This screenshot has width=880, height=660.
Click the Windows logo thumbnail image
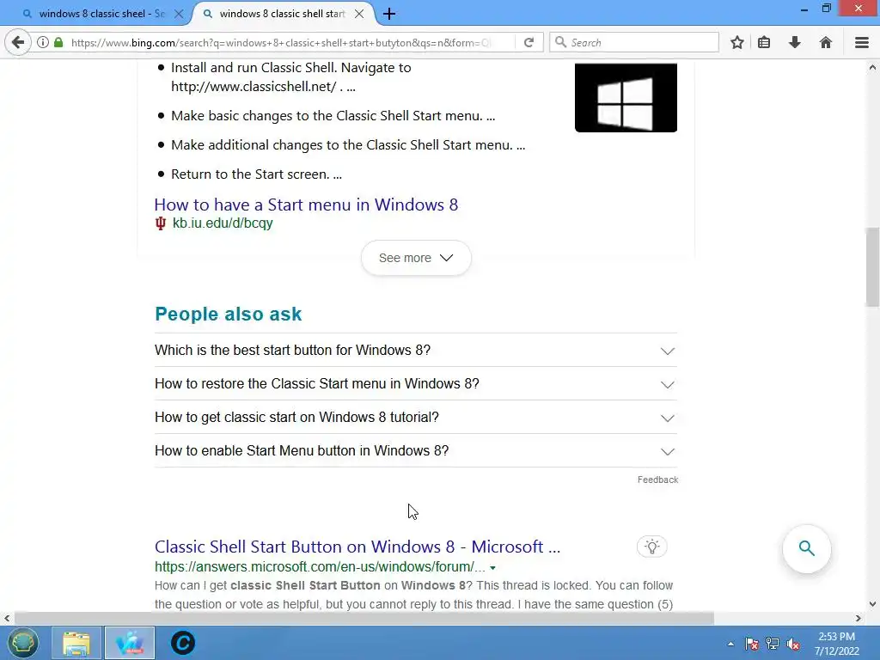pyautogui.click(x=626, y=98)
